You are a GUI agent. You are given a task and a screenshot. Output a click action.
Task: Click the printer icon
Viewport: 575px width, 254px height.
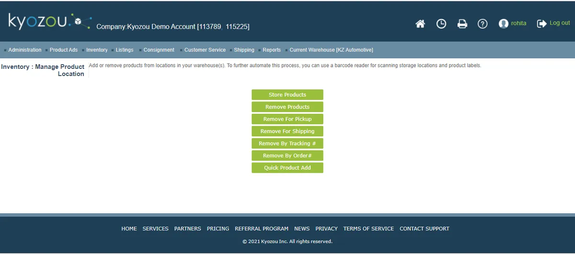click(x=462, y=24)
